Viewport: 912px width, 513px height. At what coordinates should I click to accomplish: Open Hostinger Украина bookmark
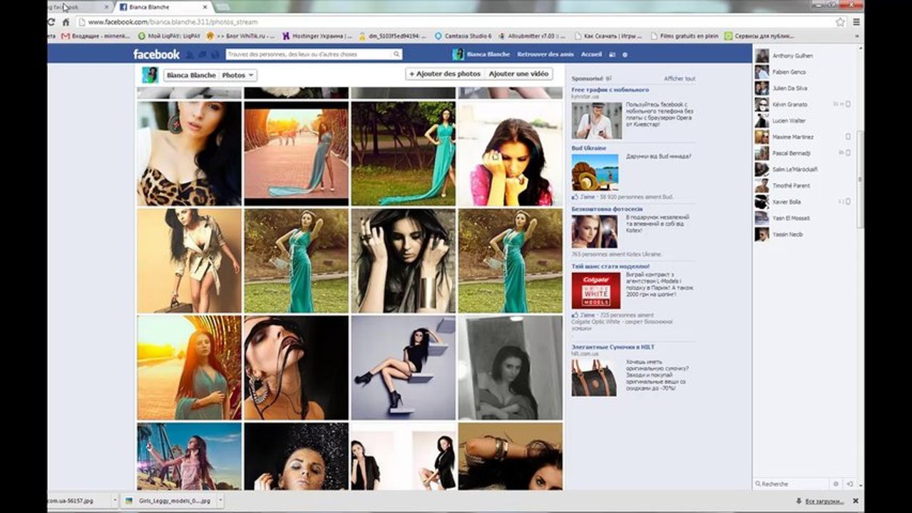coord(317,36)
